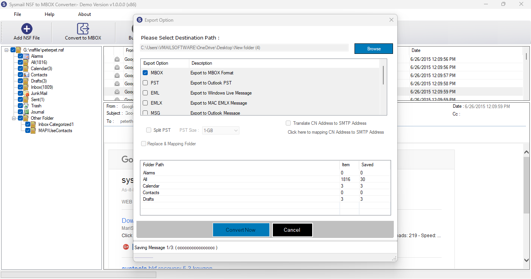531x279 pixels.
Task: Click the Journal folder icon
Action: click(26, 112)
